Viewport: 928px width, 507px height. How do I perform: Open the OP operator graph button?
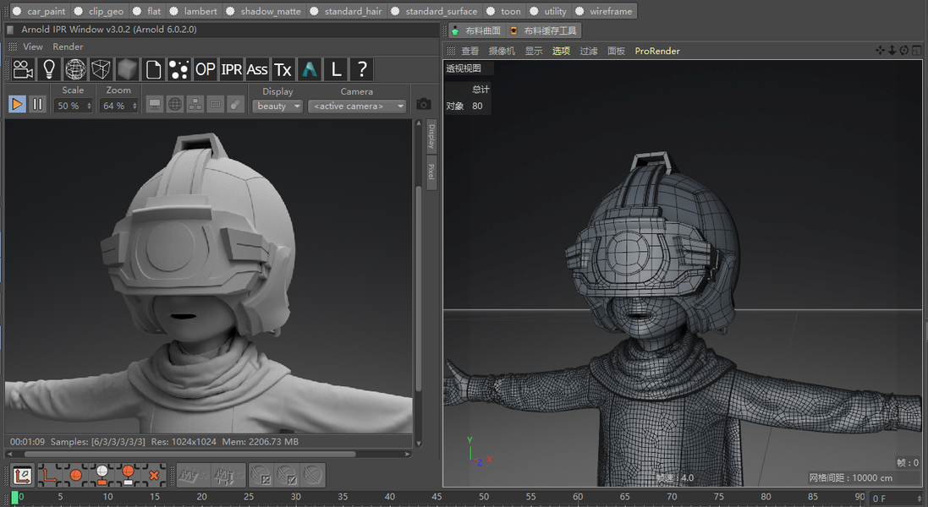[x=206, y=70]
